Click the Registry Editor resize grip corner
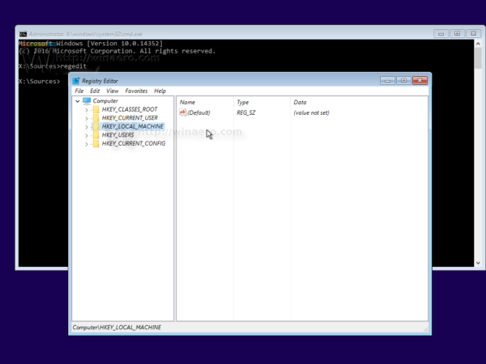The width and height of the screenshot is (486, 364). pos(426,330)
